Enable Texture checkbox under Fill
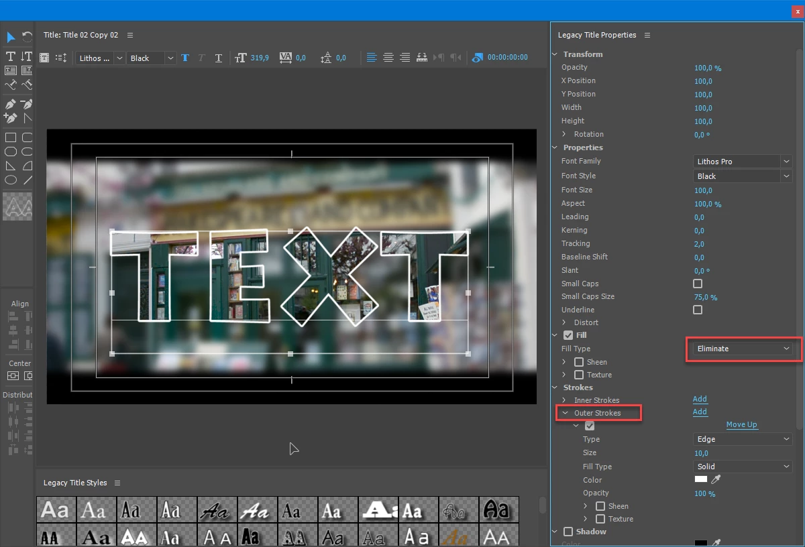Screen dimensions: 805x547 [579, 375]
